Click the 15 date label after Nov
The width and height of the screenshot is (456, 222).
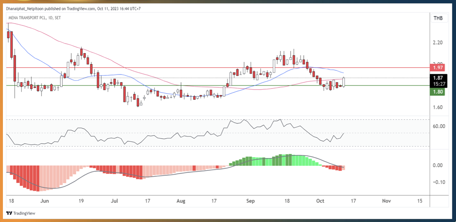coord(420,201)
